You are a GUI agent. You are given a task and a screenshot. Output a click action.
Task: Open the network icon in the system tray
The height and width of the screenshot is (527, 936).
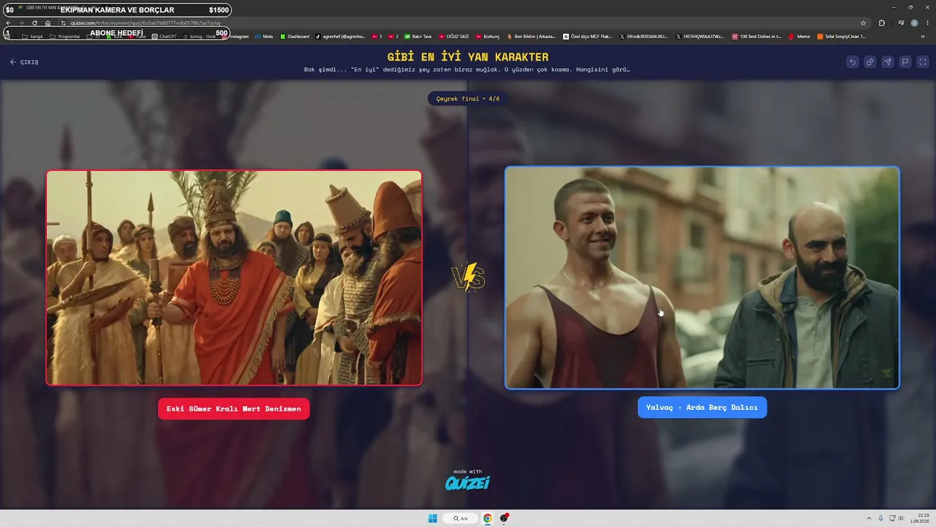pyautogui.click(x=892, y=518)
